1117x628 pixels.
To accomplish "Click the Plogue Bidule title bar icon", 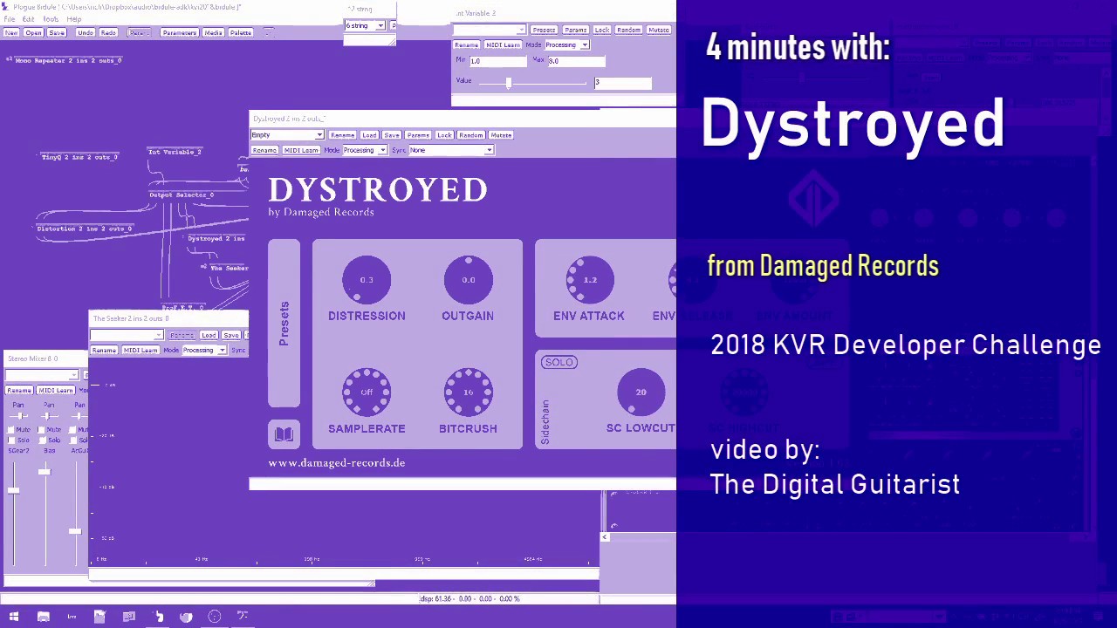I will tap(5, 7).
